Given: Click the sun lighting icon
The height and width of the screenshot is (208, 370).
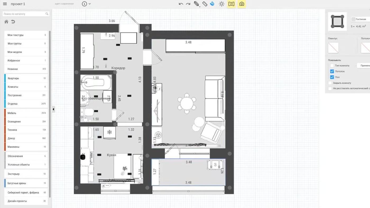Looking at the screenshot, I should tap(221, 4).
